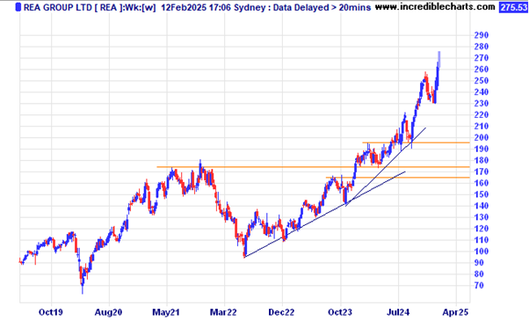Screen dimensions: 529x321
Task: Click the 170 price axis label
Action: pos(481,171)
